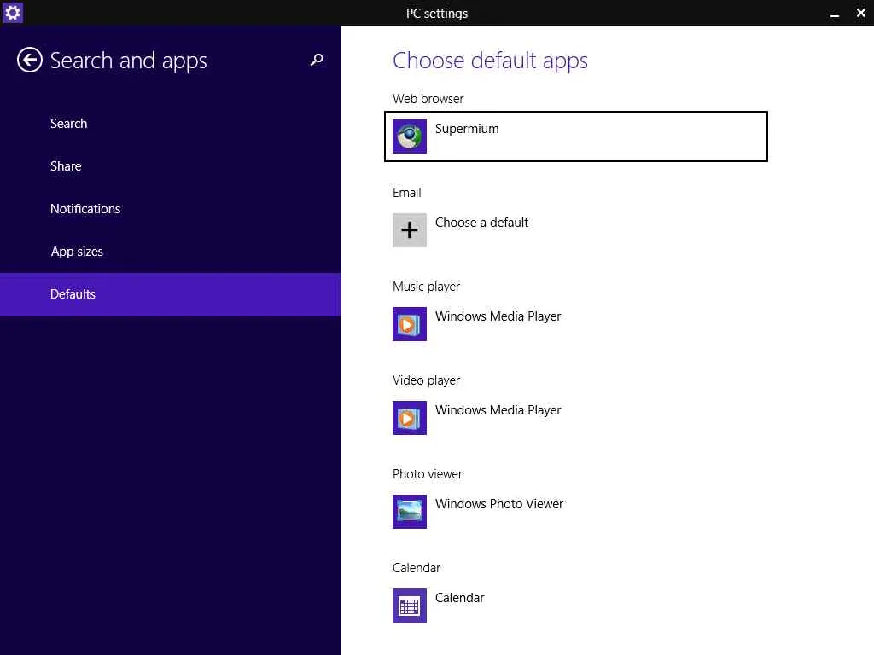
Task: Open the Search settings section
Action: click(x=69, y=124)
